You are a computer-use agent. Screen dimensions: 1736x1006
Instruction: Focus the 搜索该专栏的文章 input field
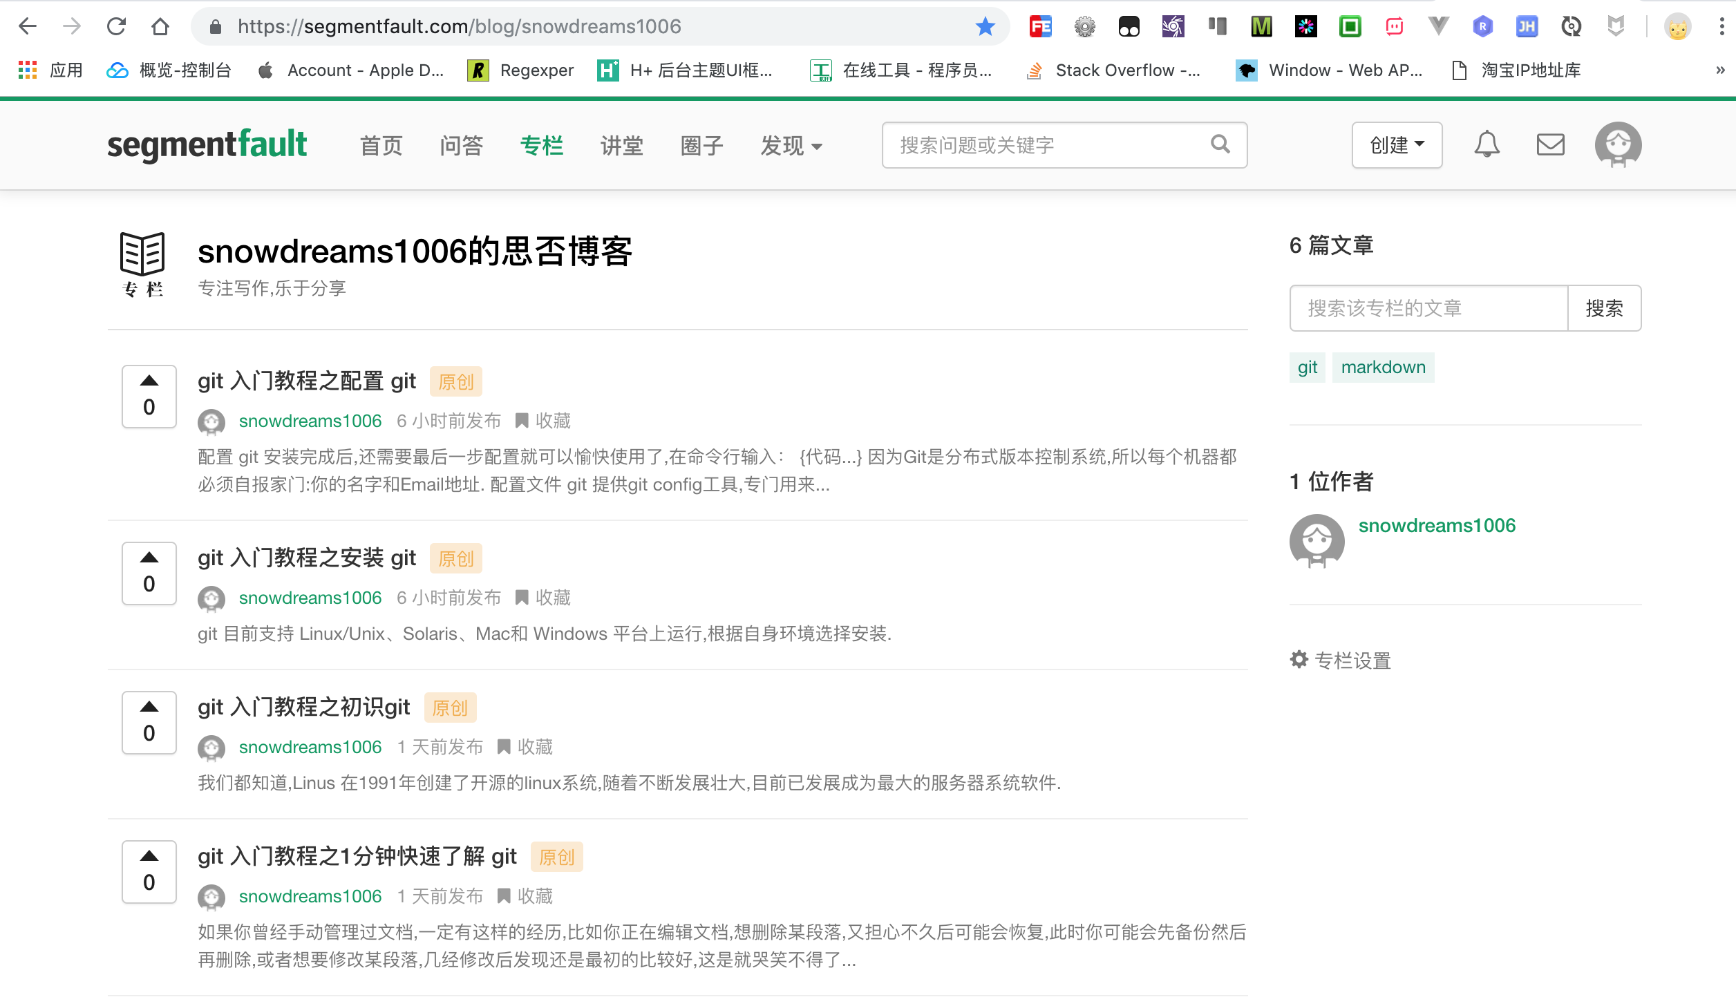[x=1428, y=308]
